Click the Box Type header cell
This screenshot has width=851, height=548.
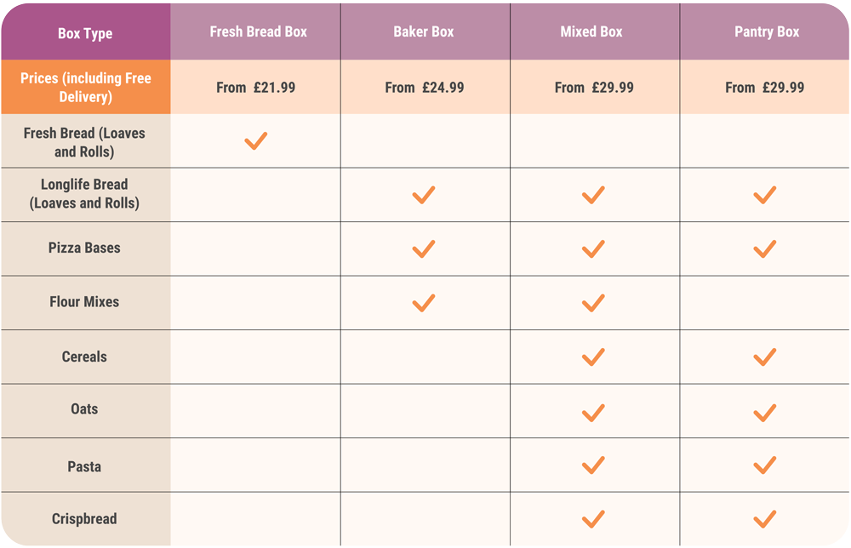point(85,34)
